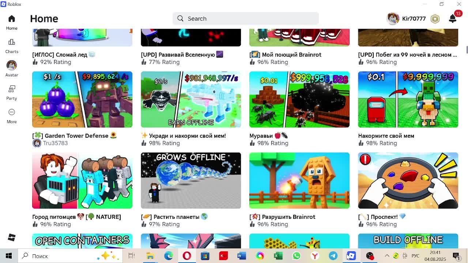Open Город питомцев game thumbnail
The width and height of the screenshot is (468, 263).
point(82,180)
